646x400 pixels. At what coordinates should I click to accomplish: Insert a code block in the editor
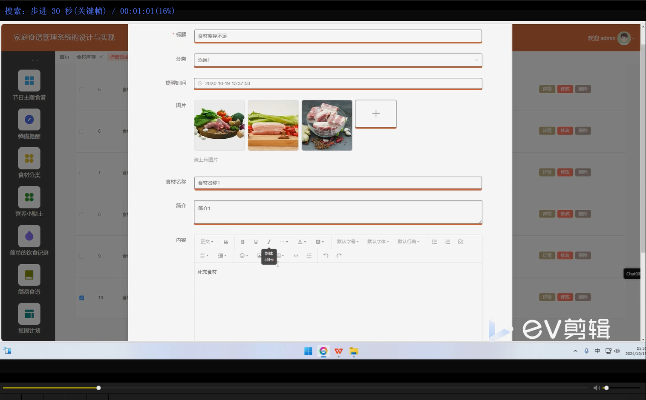[296, 256]
